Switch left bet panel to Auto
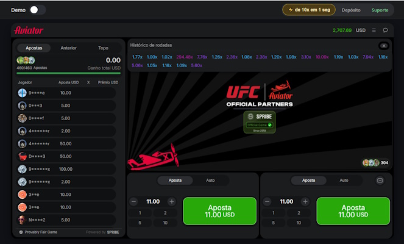The height and width of the screenshot is (244, 404). tap(210, 181)
